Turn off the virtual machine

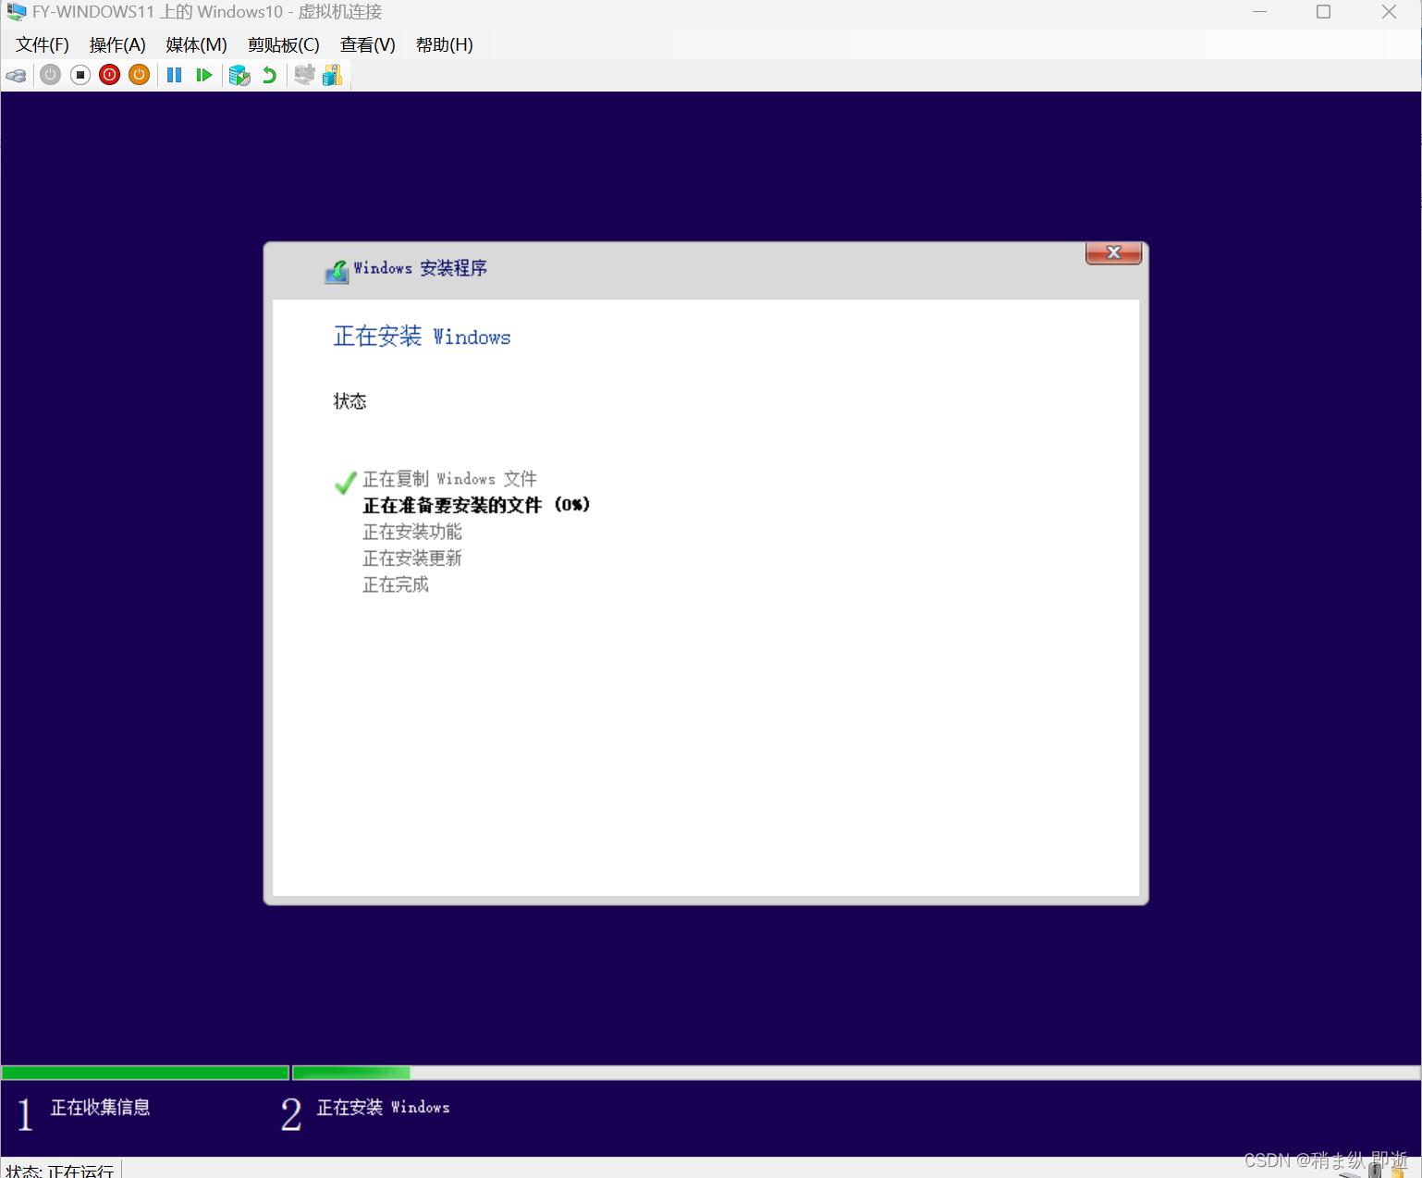80,75
